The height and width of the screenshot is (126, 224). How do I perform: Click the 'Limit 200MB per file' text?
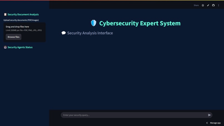[14, 30]
